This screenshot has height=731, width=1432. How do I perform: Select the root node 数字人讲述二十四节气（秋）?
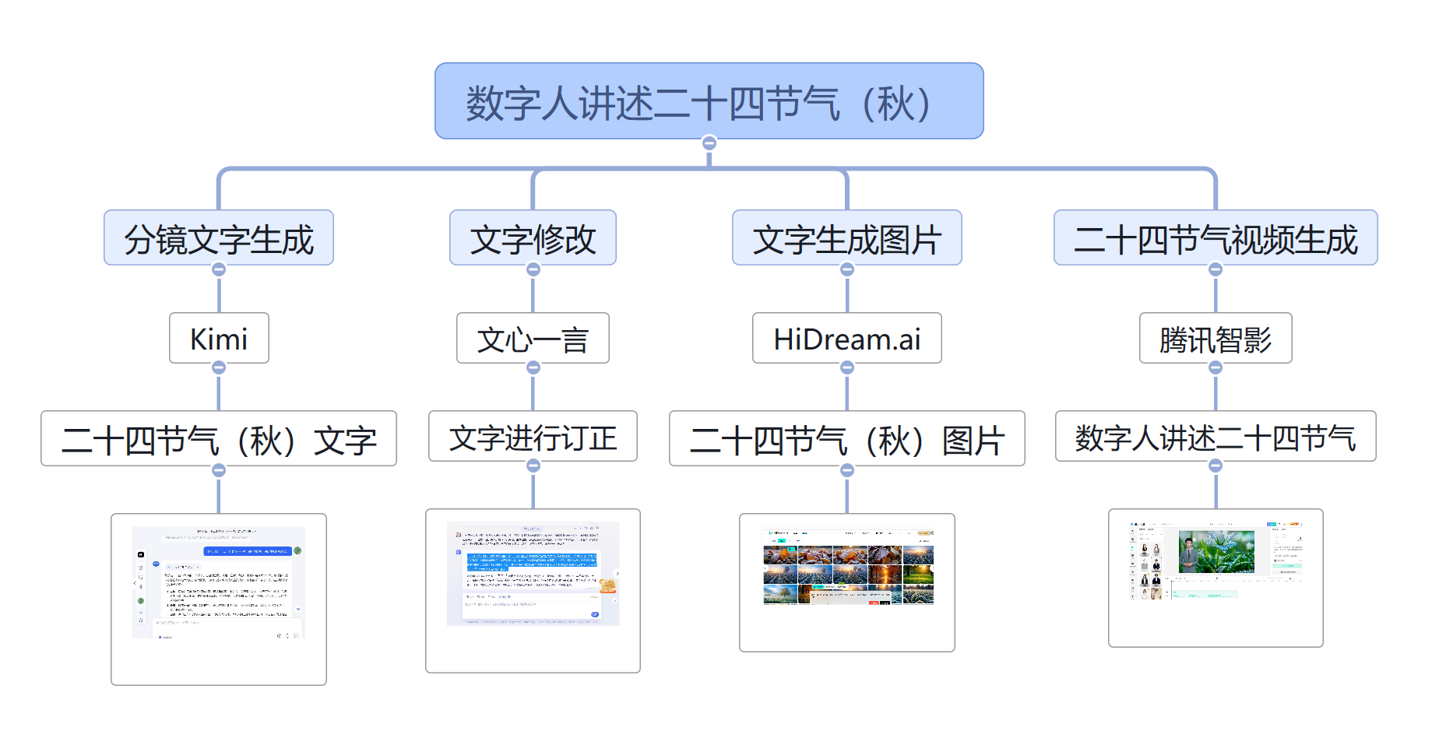tap(709, 101)
